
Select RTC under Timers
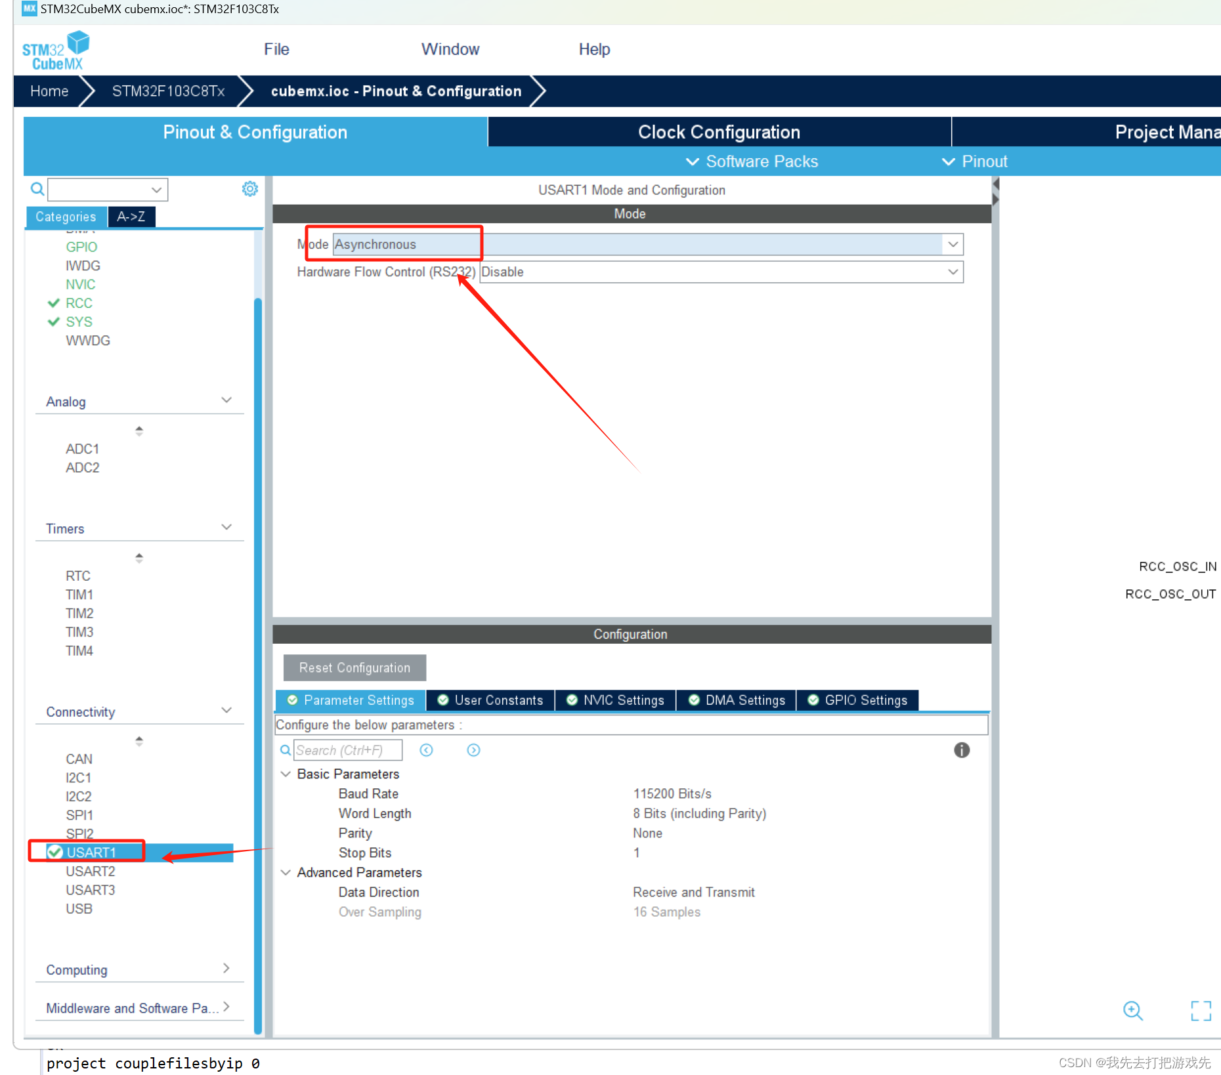[x=78, y=576]
